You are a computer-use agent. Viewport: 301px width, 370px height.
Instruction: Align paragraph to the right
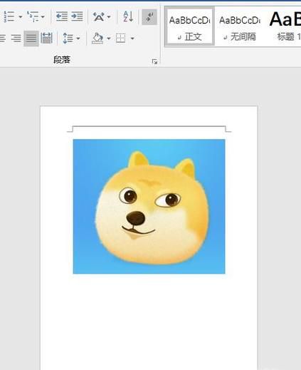(x=16, y=38)
